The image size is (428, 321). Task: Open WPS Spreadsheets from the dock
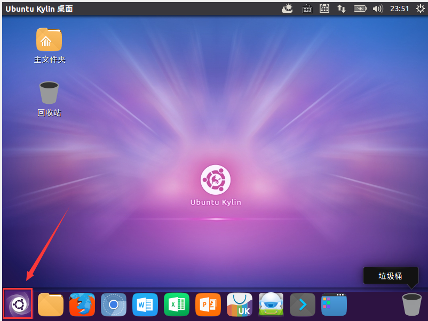point(177,304)
